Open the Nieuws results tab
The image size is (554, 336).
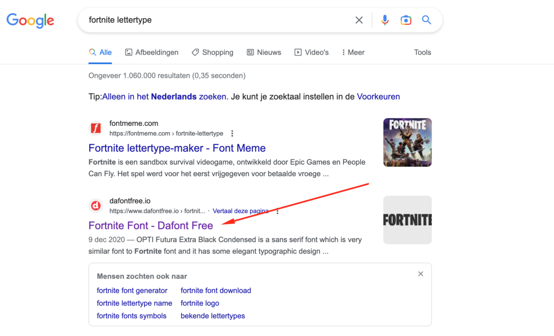tap(264, 52)
